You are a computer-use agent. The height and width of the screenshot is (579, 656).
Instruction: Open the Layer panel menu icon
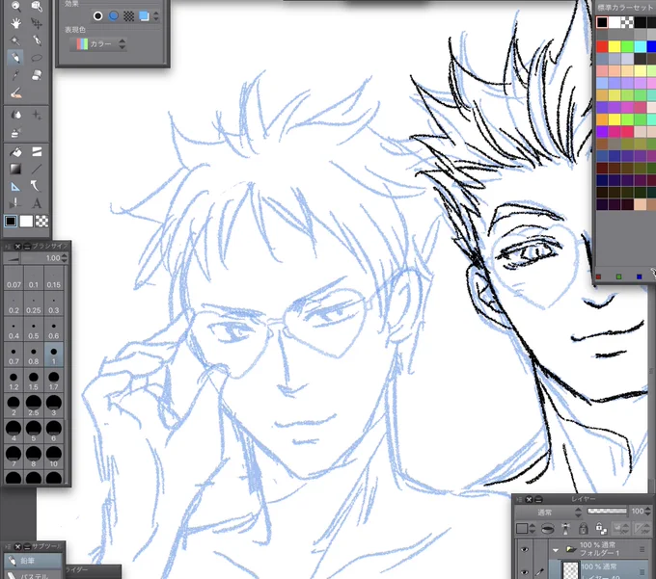(519, 499)
